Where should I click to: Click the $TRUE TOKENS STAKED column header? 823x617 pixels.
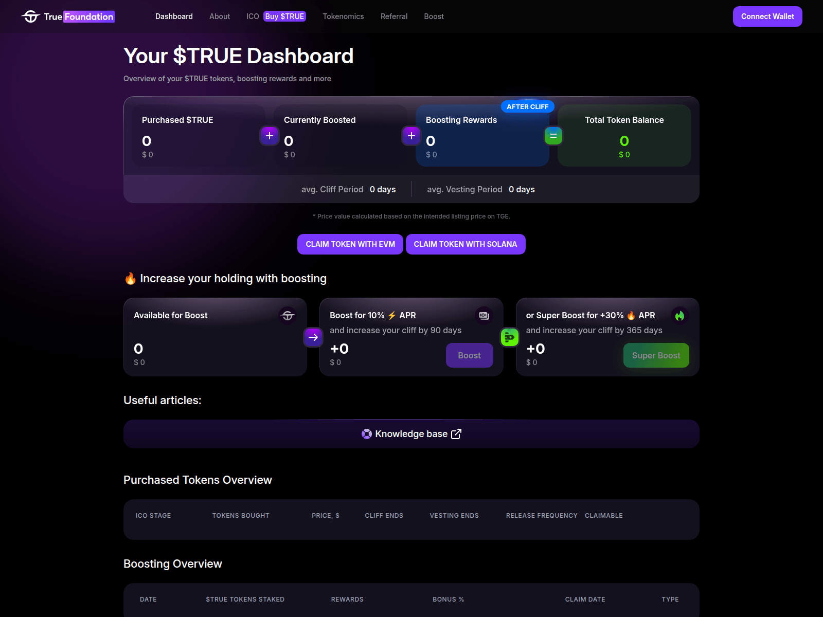point(245,600)
